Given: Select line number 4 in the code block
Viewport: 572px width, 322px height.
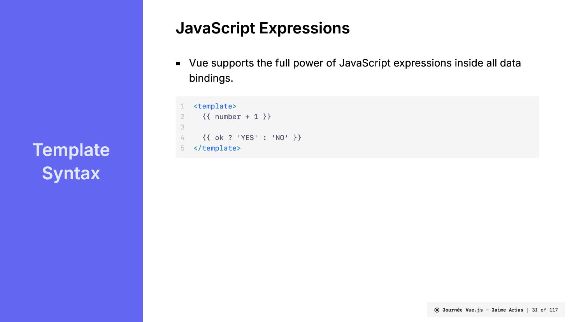Looking at the screenshot, I should click(182, 138).
